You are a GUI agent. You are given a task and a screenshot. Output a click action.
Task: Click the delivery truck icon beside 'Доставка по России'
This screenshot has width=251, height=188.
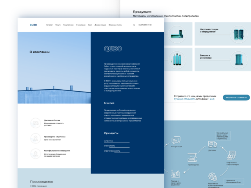(36, 123)
